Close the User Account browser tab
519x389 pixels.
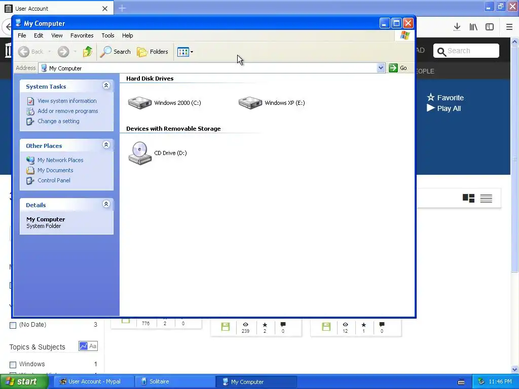(x=105, y=9)
